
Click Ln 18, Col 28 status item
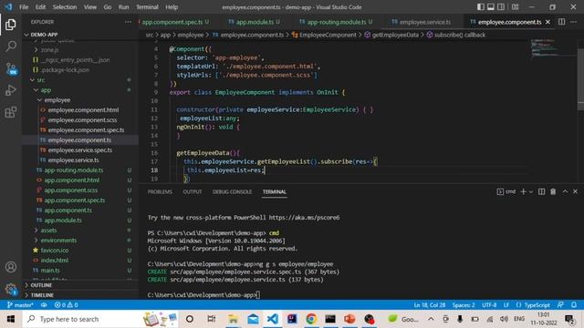(430, 305)
